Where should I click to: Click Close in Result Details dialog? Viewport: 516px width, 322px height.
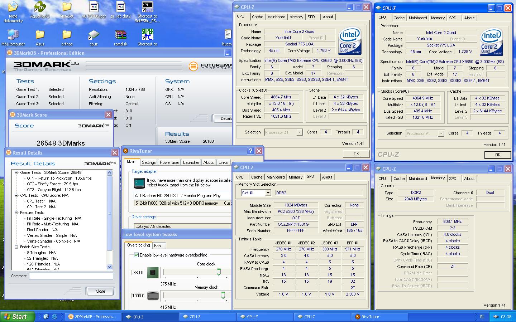100,291
